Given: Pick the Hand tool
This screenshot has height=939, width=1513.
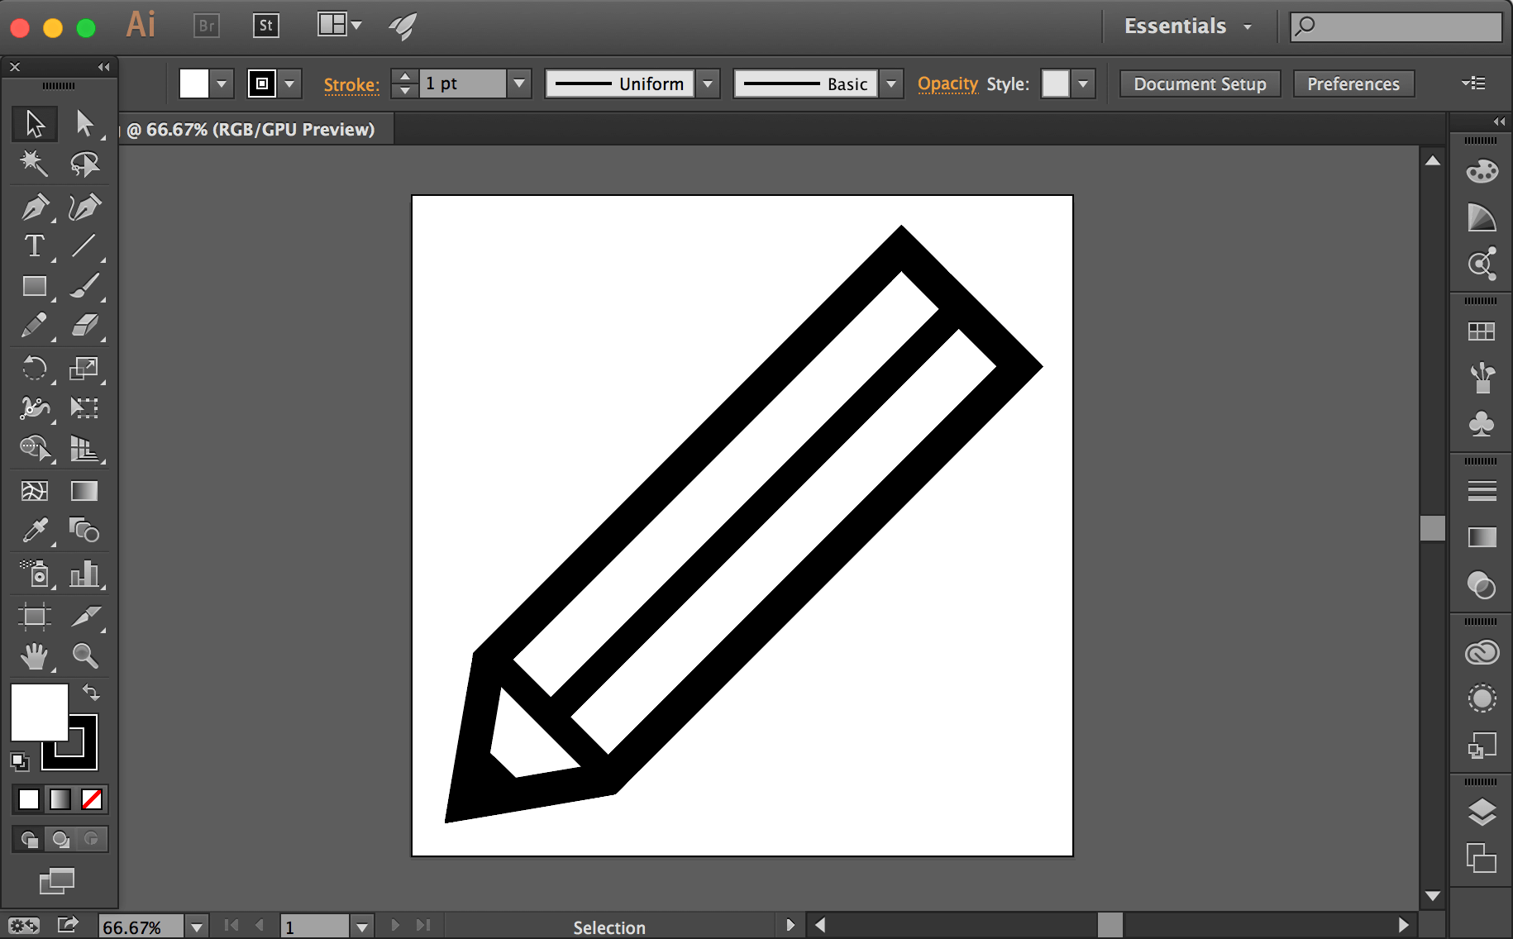Looking at the screenshot, I should [34, 657].
